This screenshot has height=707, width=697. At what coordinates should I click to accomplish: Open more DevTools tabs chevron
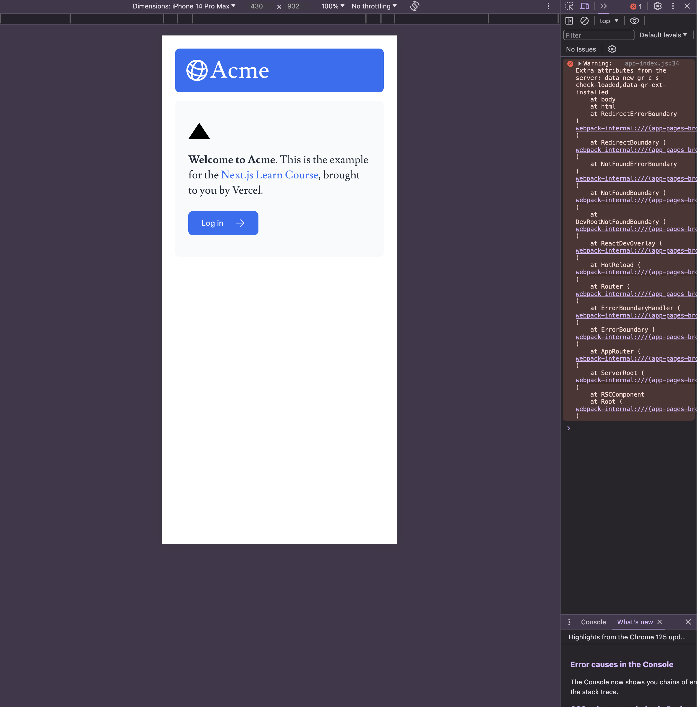(x=604, y=6)
